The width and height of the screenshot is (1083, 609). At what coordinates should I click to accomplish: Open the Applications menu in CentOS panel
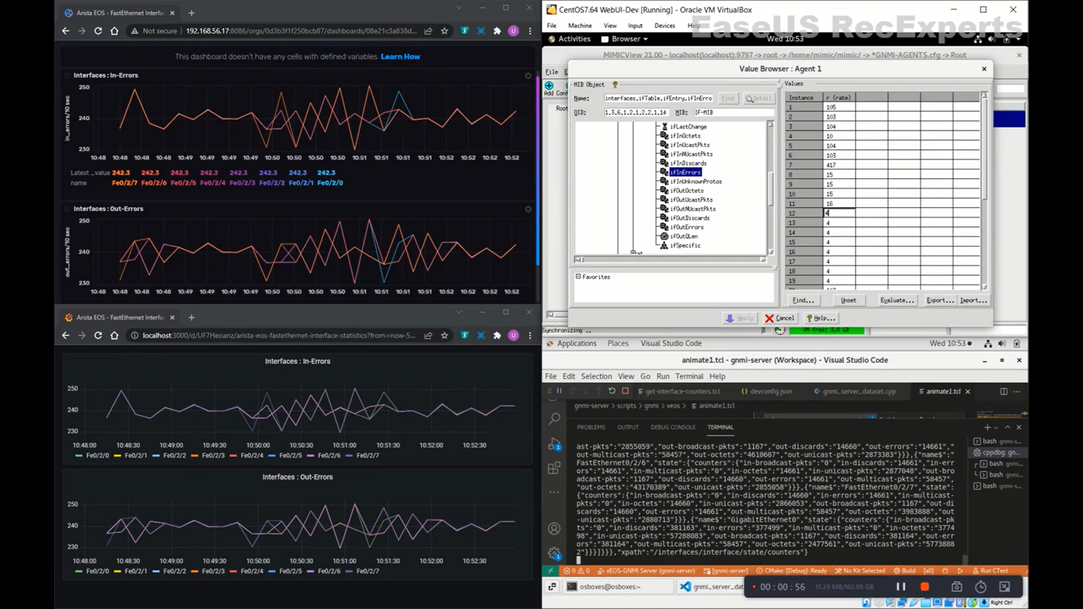click(x=571, y=343)
